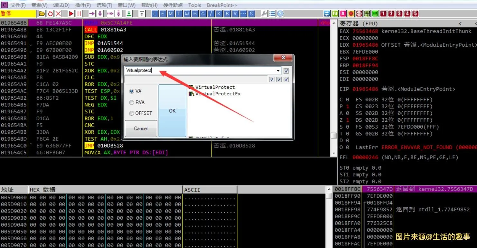Click the red number 1 toolbar button
Screen dimensions: 477x248
[383, 13]
